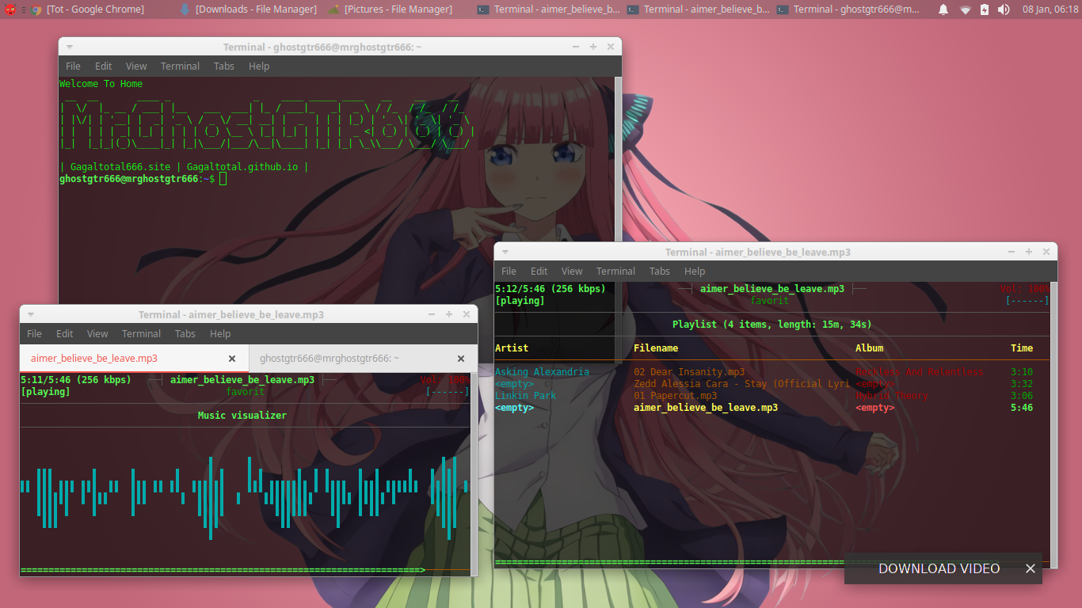This screenshot has height=608, width=1082.
Task: Click the applications menu icon in the top-left corner
Action: [8, 9]
